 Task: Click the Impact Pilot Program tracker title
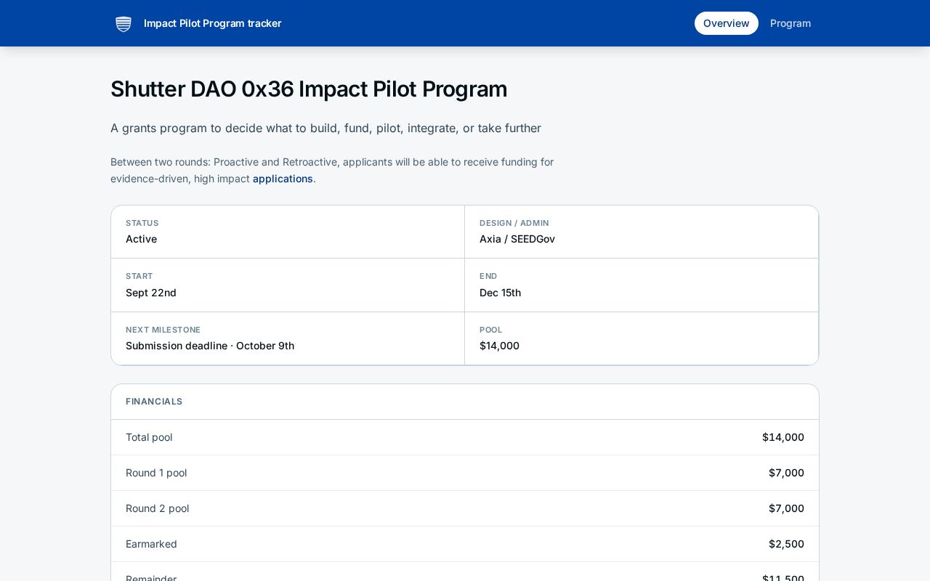coord(212,23)
